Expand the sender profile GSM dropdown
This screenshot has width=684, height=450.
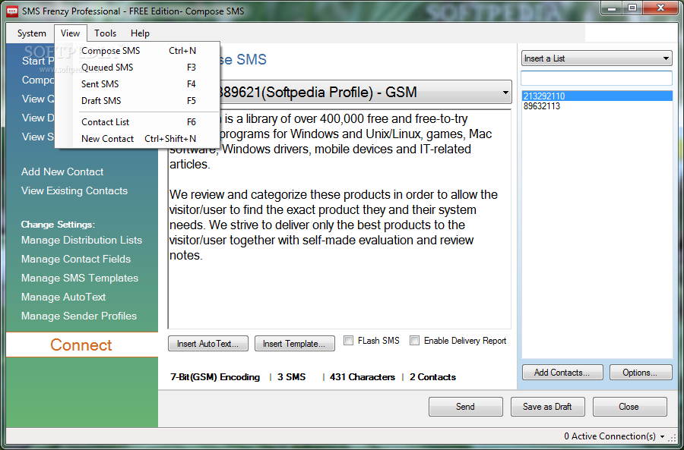505,93
